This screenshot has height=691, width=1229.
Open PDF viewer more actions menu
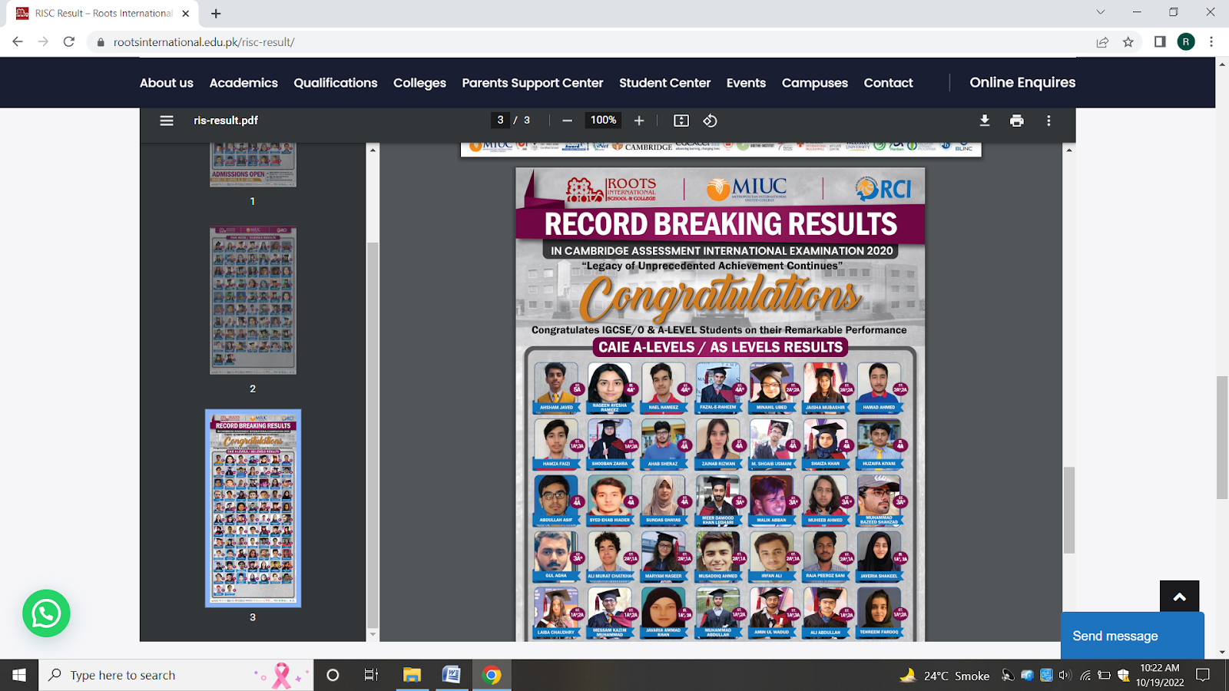(x=1048, y=121)
